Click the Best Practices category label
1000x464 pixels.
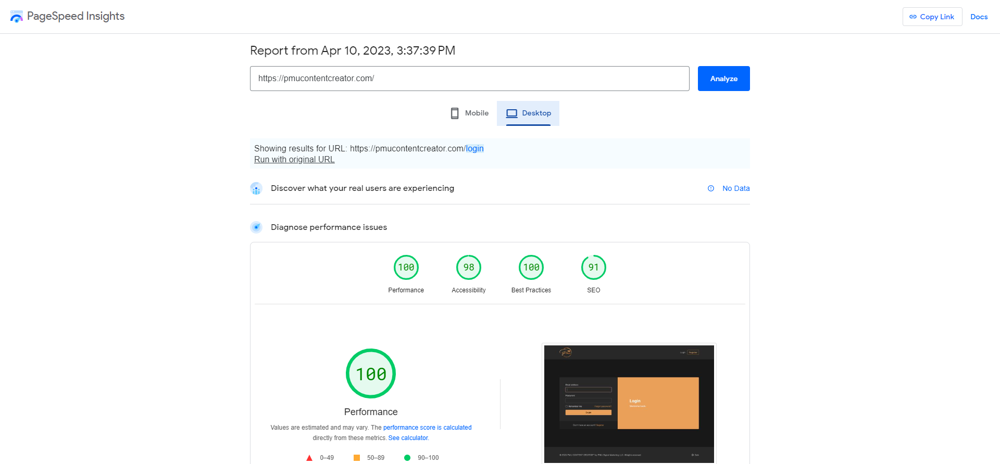[531, 290]
